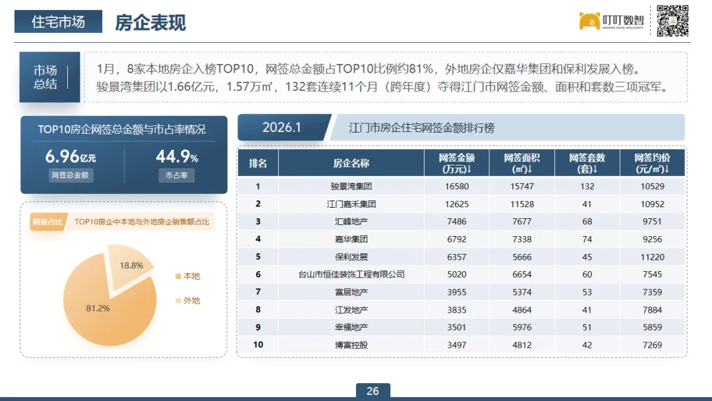Click rank number 10 cell

tap(258, 345)
